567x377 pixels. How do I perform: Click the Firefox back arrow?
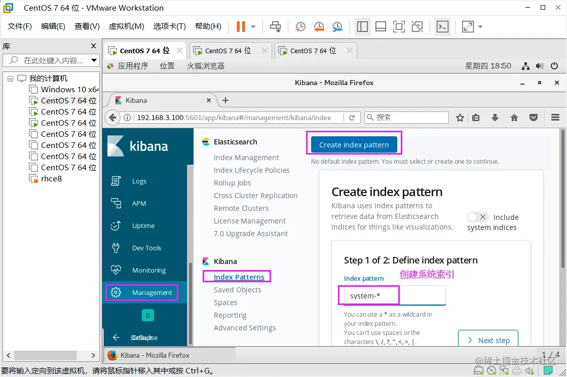click(x=112, y=118)
